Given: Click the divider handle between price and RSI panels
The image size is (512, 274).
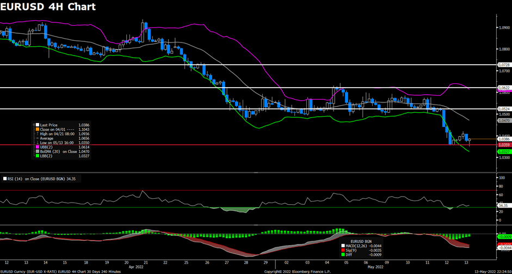Looking at the screenshot, I should tap(256, 172).
